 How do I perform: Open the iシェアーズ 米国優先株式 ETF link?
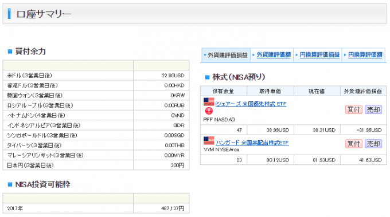[x=251, y=104]
